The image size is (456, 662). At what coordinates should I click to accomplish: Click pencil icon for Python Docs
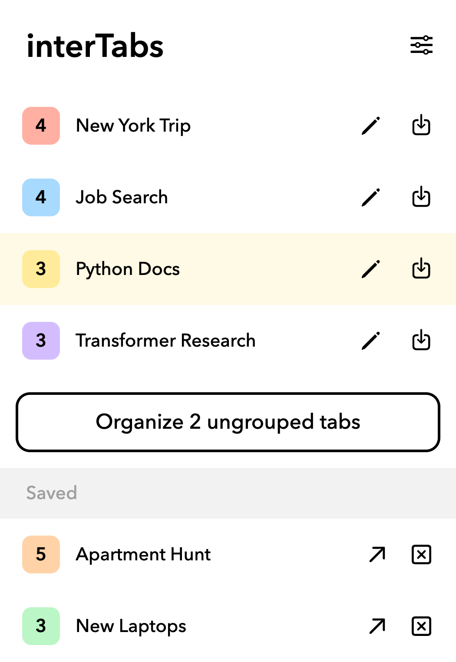point(371,269)
